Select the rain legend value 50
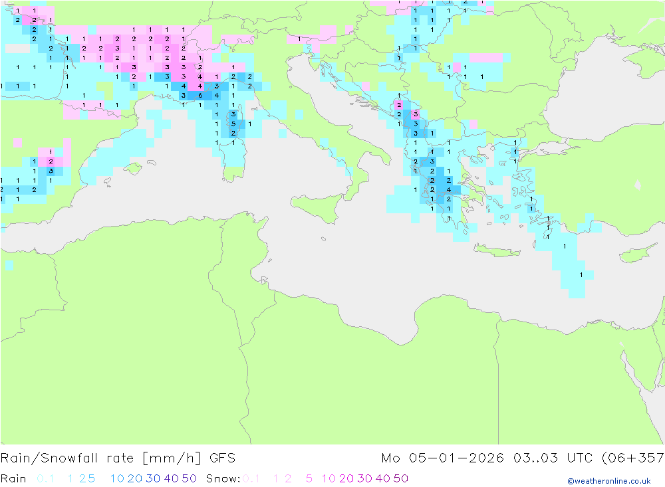Image resolution: width=665 pixels, height=487 pixels. [x=189, y=478]
